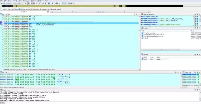Click the State column header in Threads
This screenshot has width=201, height=104.
158,57
